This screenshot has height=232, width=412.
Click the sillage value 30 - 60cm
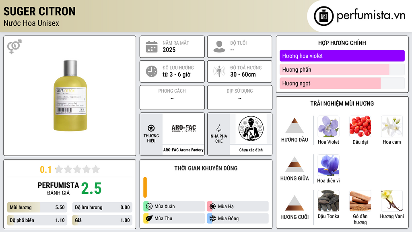coord(243,75)
